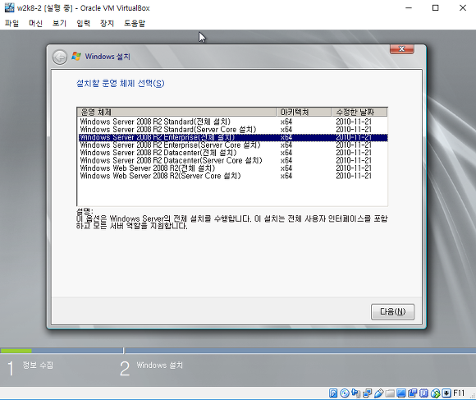Click the 수정한 날짜 column header
The image size is (476, 400).
point(359,112)
